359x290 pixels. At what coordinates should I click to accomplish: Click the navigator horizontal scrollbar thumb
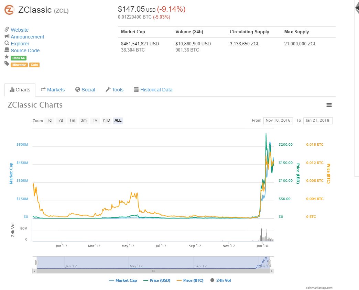(153, 271)
